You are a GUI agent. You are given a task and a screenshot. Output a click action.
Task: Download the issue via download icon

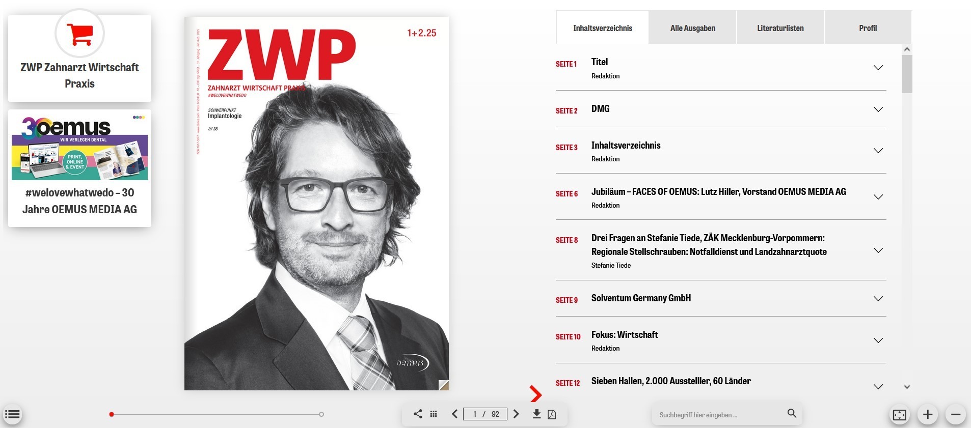[x=536, y=414]
